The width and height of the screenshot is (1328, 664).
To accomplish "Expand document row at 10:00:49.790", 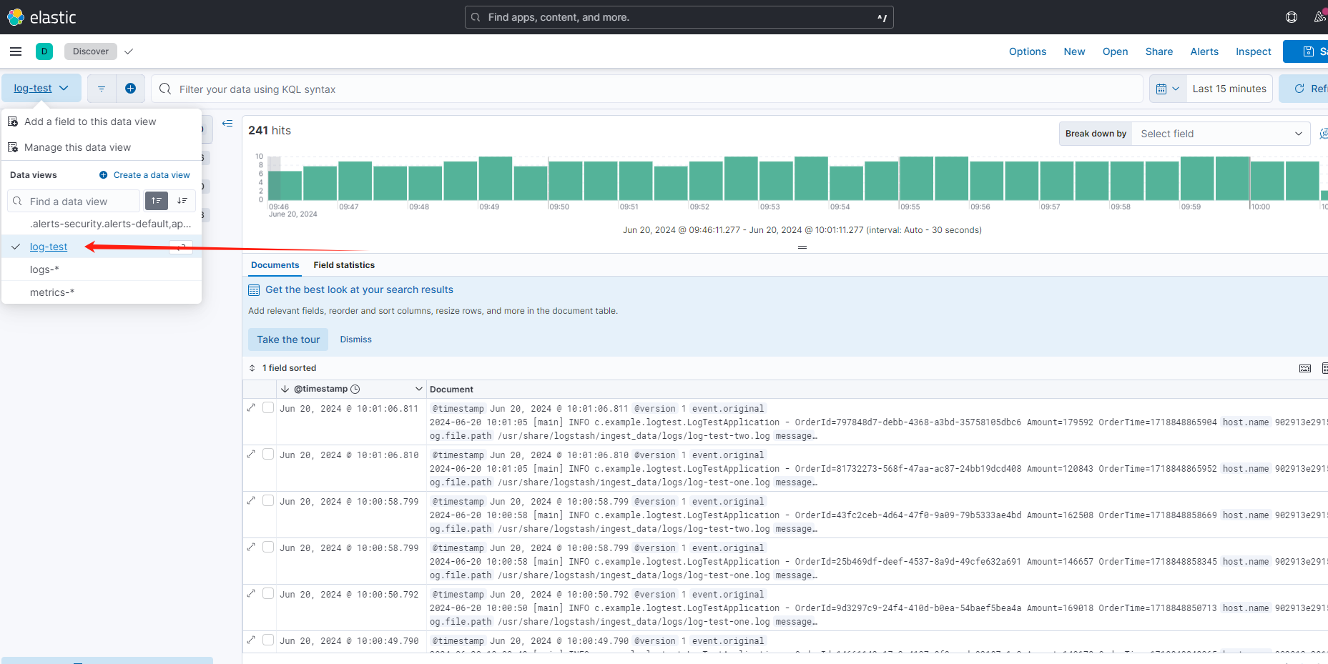I will (x=251, y=640).
